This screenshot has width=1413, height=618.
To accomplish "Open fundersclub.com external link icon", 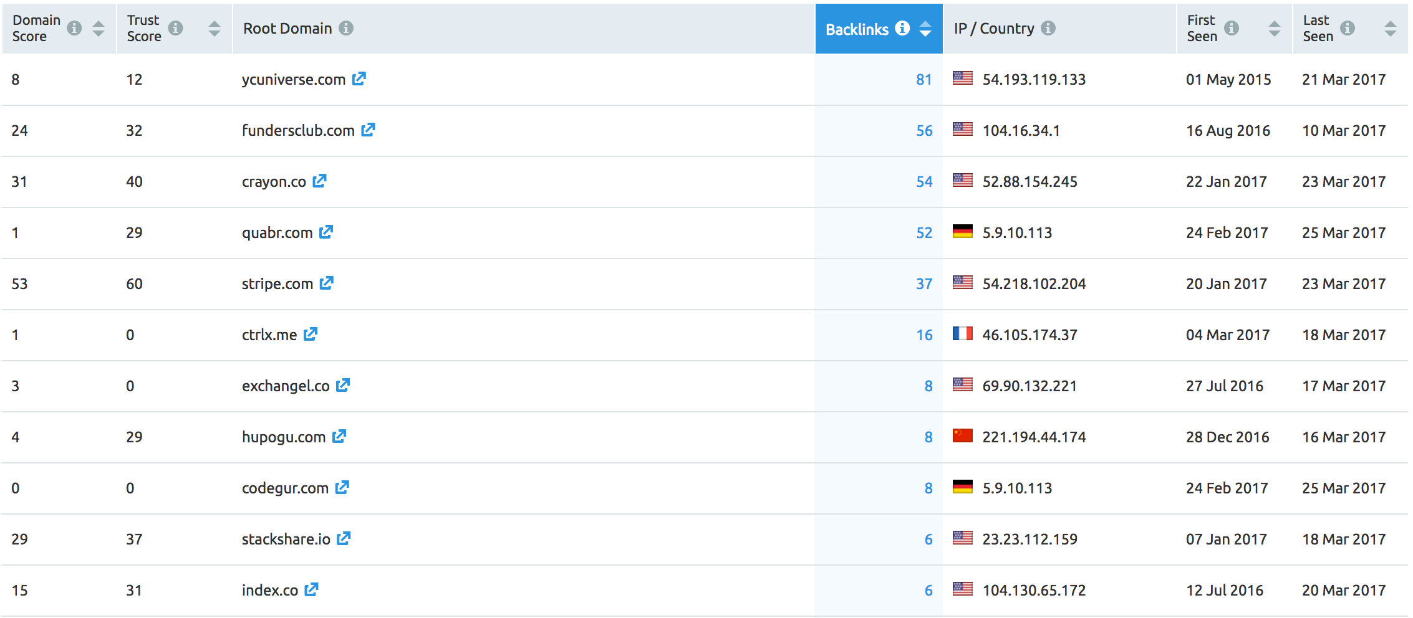I will pos(368,130).
